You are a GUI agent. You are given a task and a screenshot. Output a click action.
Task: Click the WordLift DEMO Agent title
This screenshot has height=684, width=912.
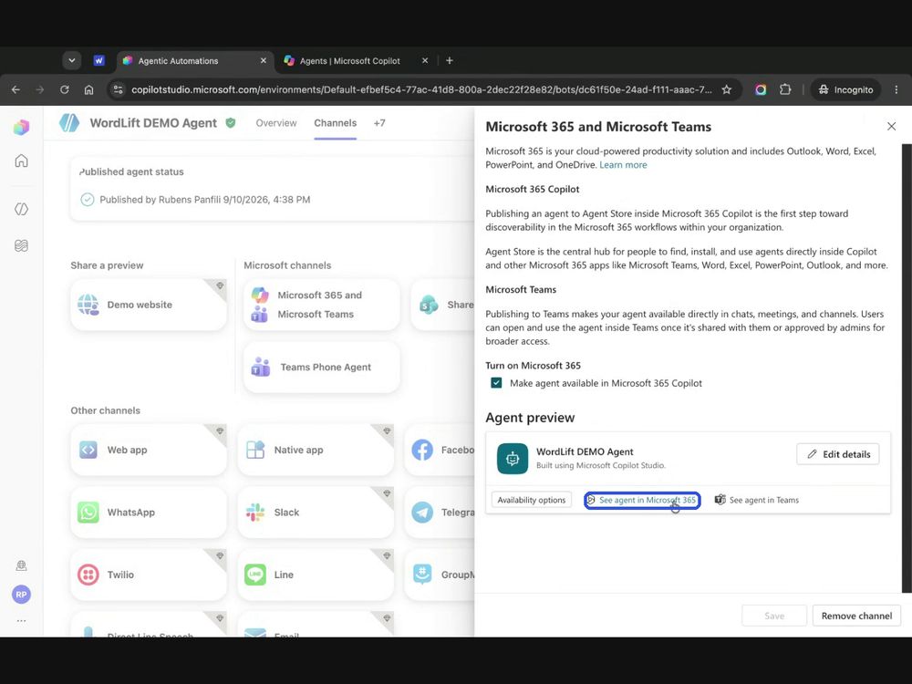pos(153,123)
